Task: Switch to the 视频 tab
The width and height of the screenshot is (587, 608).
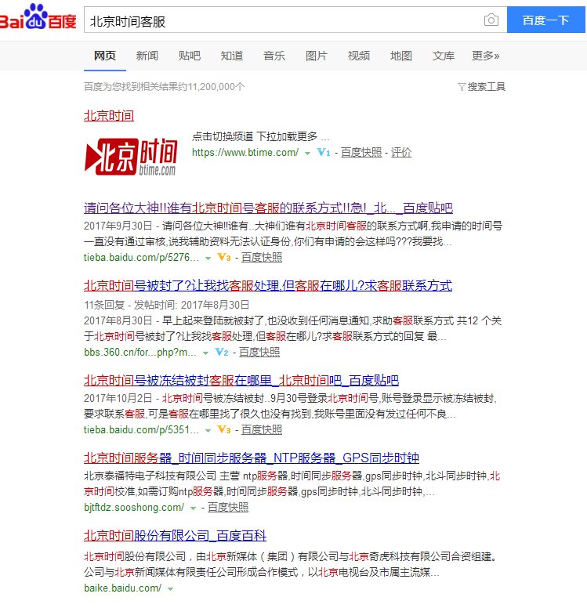Action: pyautogui.click(x=358, y=56)
